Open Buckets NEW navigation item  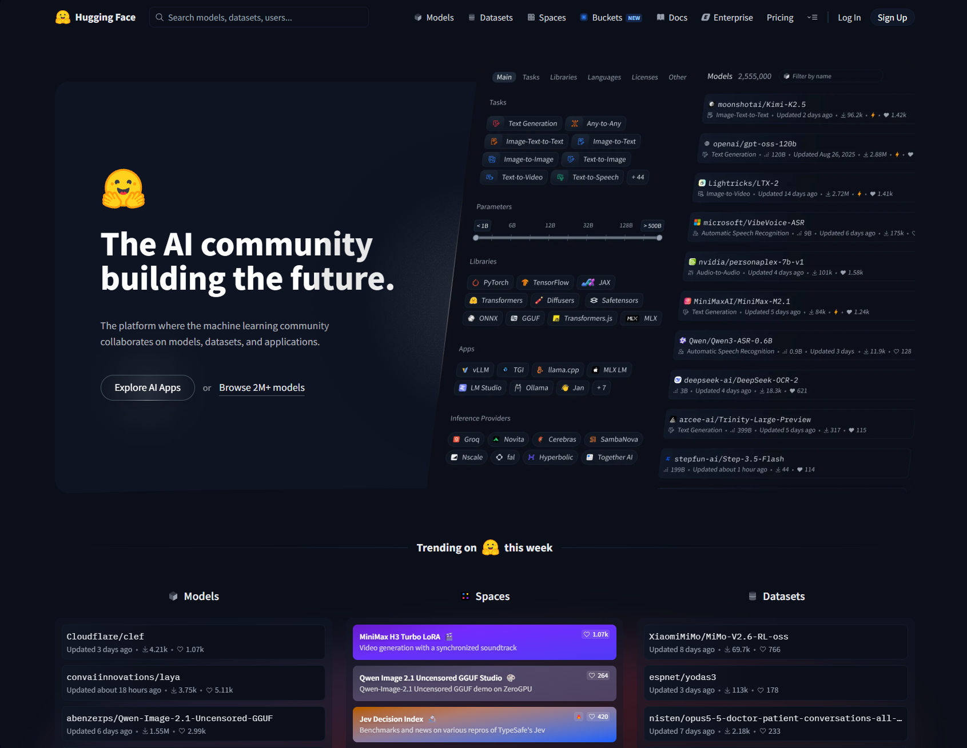611,18
